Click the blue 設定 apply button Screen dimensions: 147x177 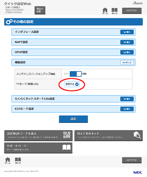73,119
